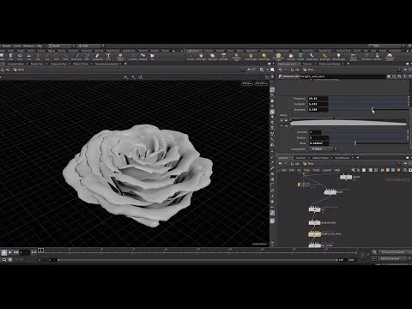Select the highlighted height_and_wave node

pos(314,234)
